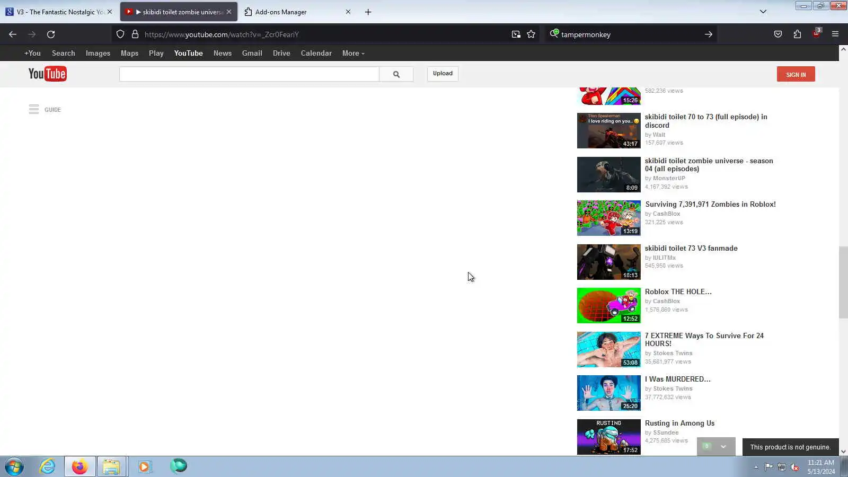Screen dimensions: 848x477
Task: Reload the current YouTube page
Action: 51,34
